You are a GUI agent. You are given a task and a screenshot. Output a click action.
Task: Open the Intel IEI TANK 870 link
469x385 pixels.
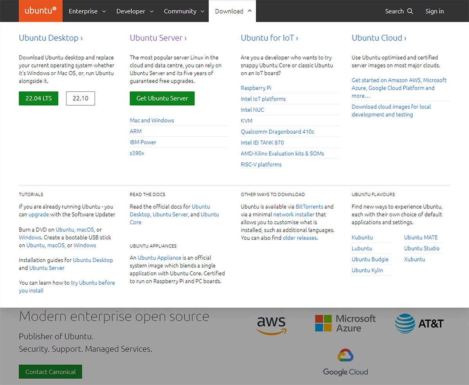[262, 143]
